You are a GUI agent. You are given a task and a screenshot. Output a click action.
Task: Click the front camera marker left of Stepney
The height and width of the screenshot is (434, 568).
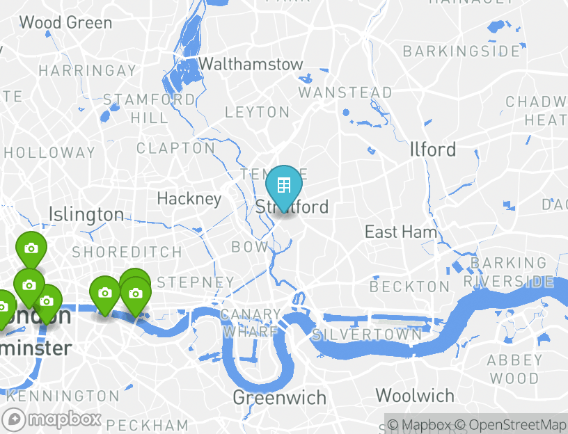pyautogui.click(x=136, y=295)
